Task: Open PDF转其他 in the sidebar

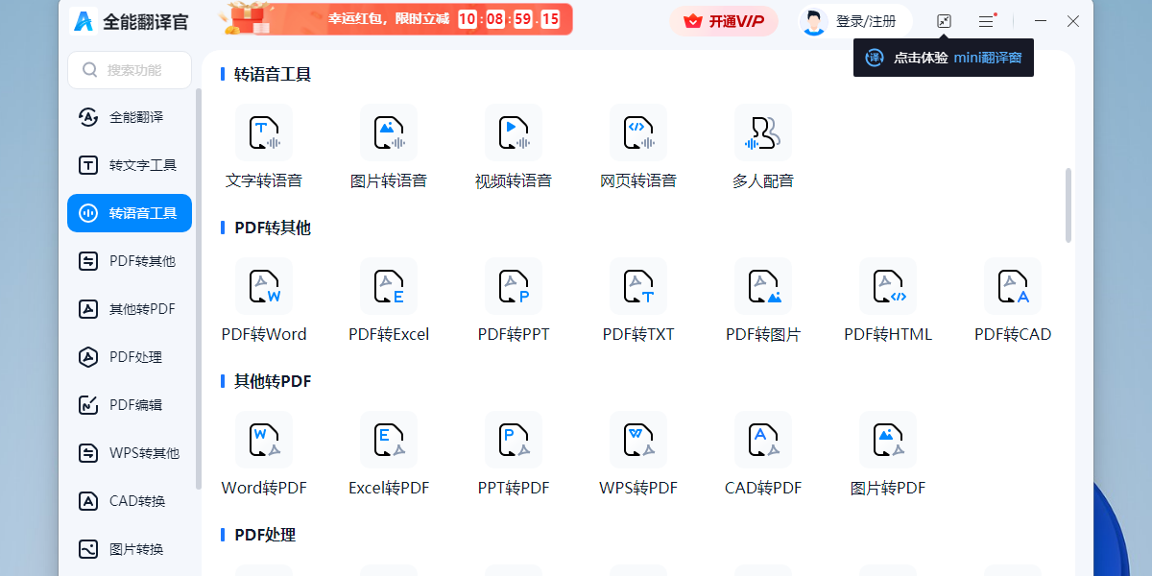Action: (x=130, y=261)
